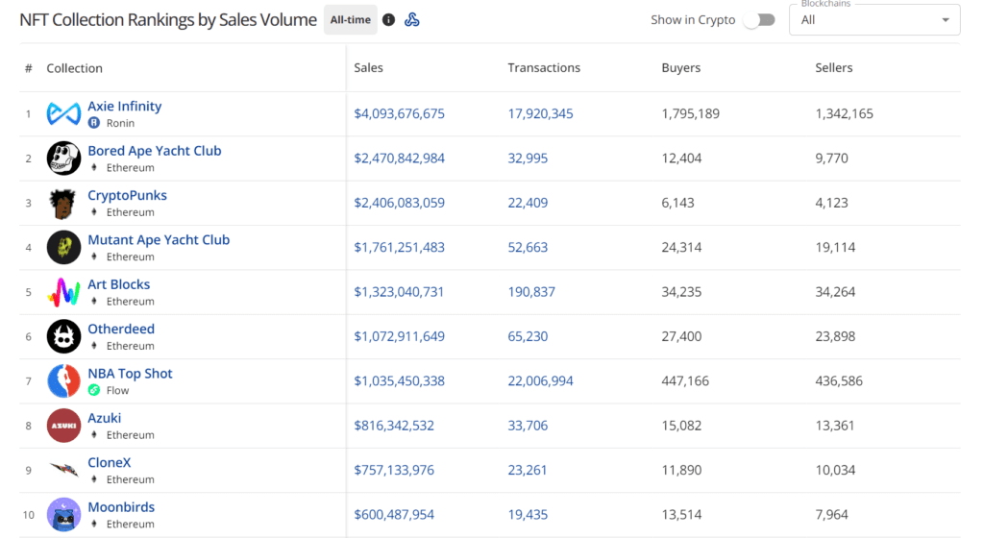The width and height of the screenshot is (984, 538).
Task: Click the NBA Top Shot logo
Action: pos(64,380)
